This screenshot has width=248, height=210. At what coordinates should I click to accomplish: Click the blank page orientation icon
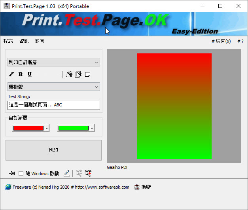click(87, 74)
